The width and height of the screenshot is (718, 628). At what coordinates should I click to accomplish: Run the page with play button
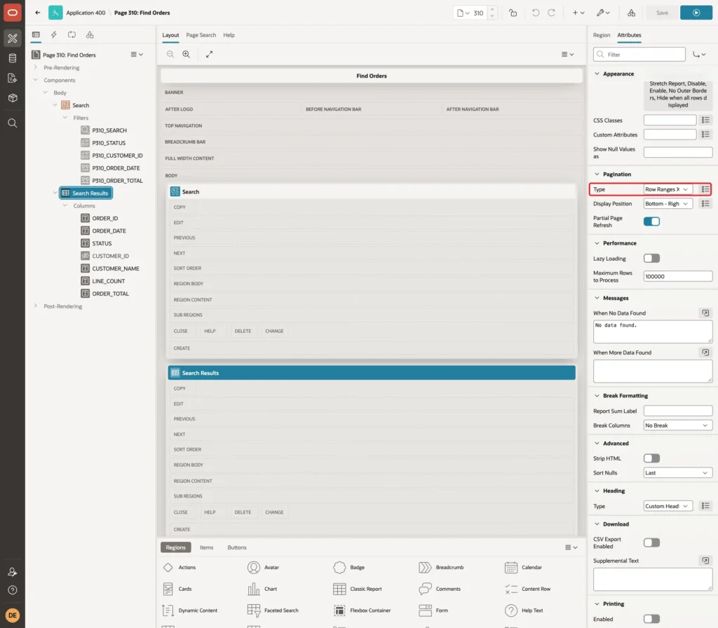coord(696,13)
